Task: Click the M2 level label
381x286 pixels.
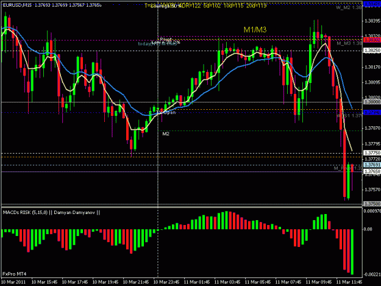Action: (x=166, y=134)
